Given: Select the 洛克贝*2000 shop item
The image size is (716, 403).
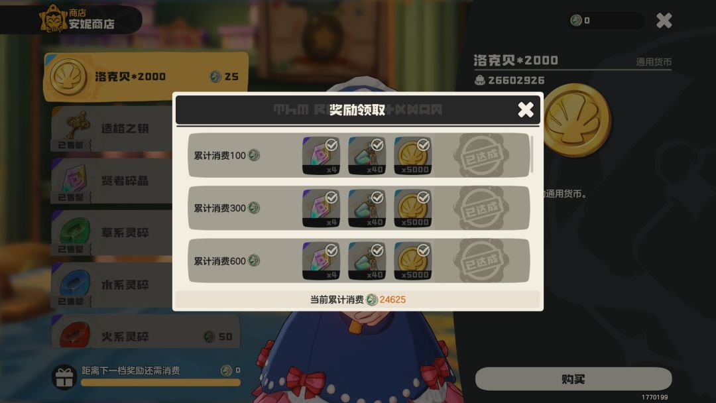Looking at the screenshot, I should (x=146, y=76).
